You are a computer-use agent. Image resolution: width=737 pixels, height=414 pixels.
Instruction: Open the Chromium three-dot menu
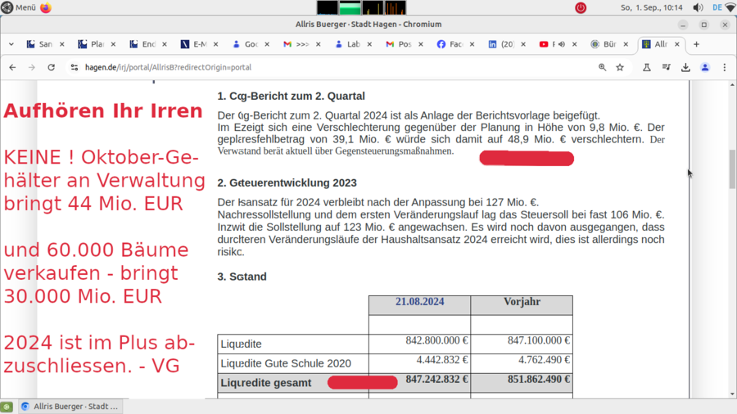pos(725,67)
